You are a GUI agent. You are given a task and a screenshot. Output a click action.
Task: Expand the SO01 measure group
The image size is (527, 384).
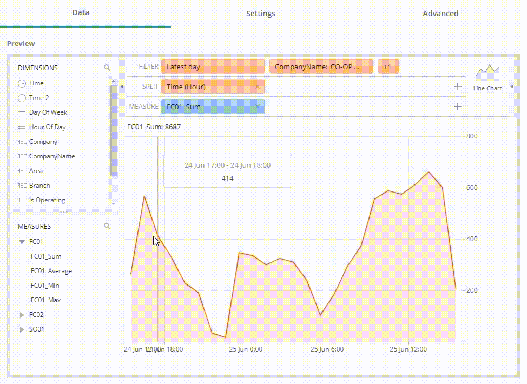pyautogui.click(x=22, y=329)
